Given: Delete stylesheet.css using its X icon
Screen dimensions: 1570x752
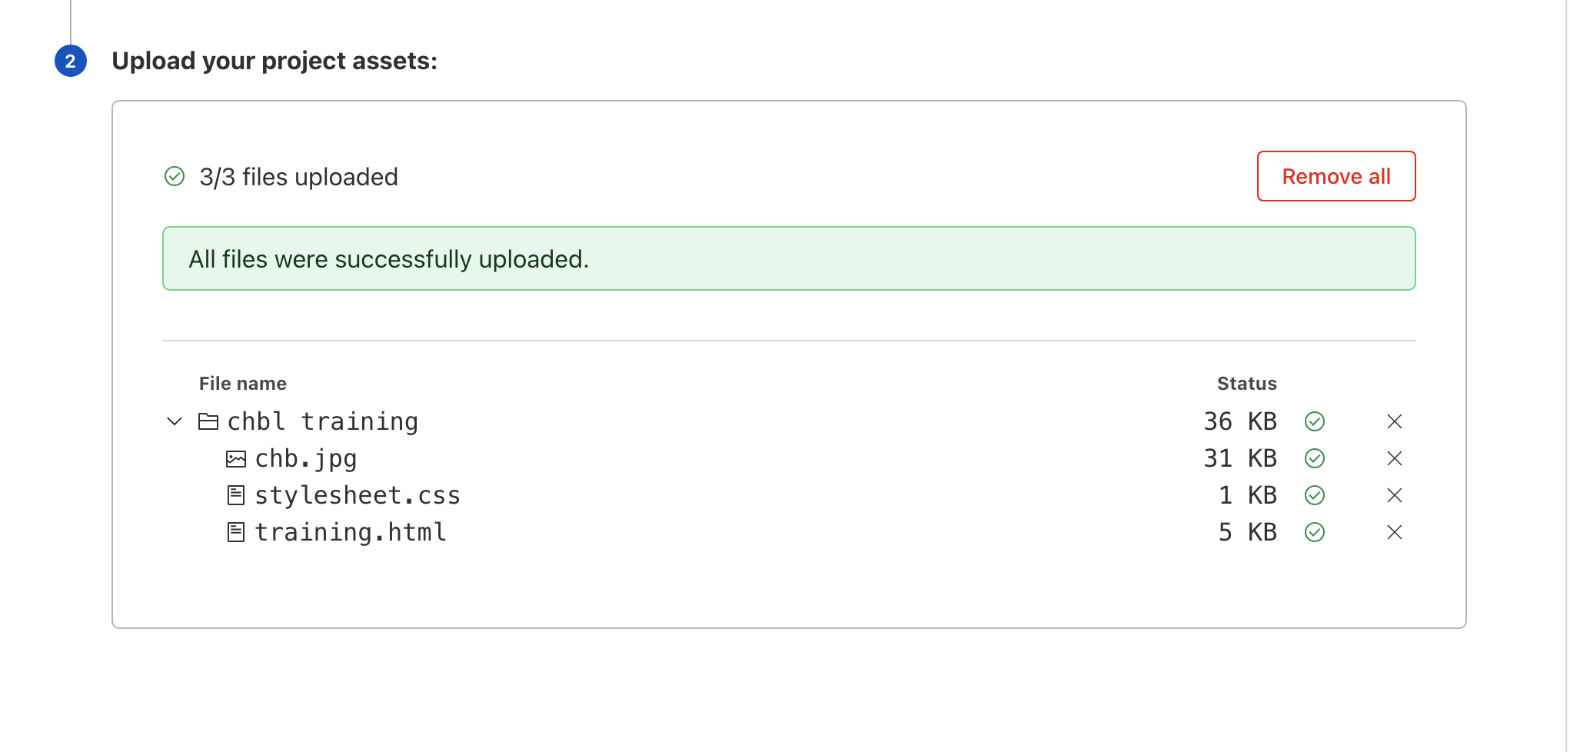Looking at the screenshot, I should tap(1394, 495).
